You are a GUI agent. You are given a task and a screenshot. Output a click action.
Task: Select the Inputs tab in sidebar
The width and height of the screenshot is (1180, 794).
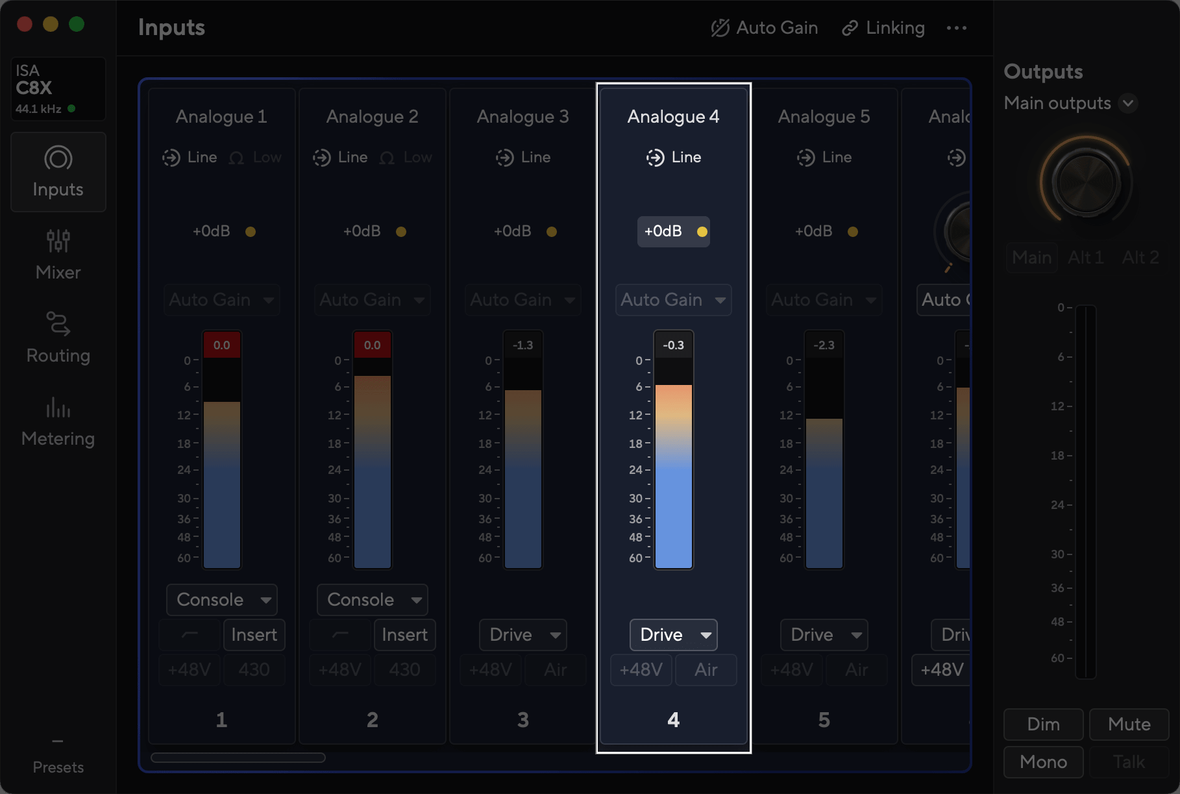[x=58, y=172]
